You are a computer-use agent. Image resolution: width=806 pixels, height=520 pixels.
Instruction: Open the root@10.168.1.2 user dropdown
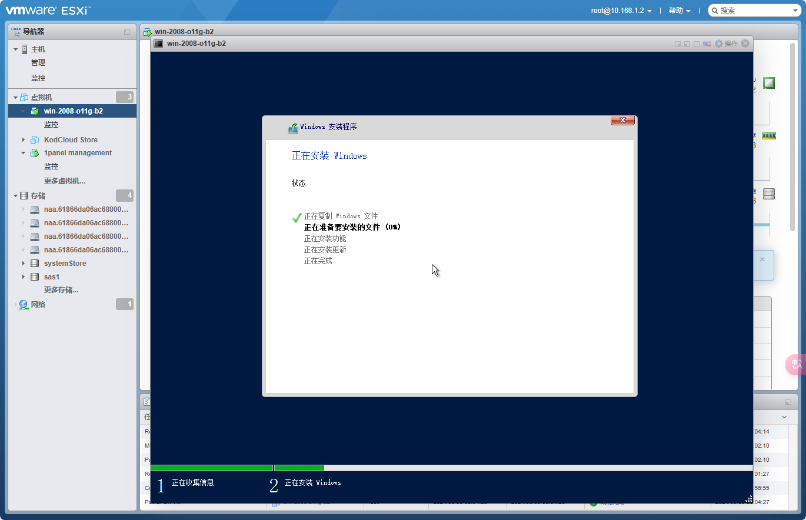click(621, 11)
